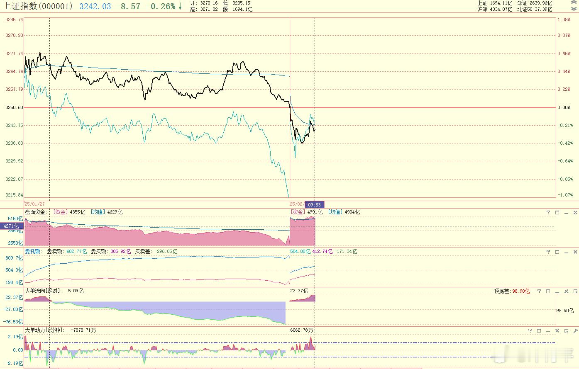Click the 深证 2639.96亿 market turnover
The image size is (579, 369).
point(535,3)
